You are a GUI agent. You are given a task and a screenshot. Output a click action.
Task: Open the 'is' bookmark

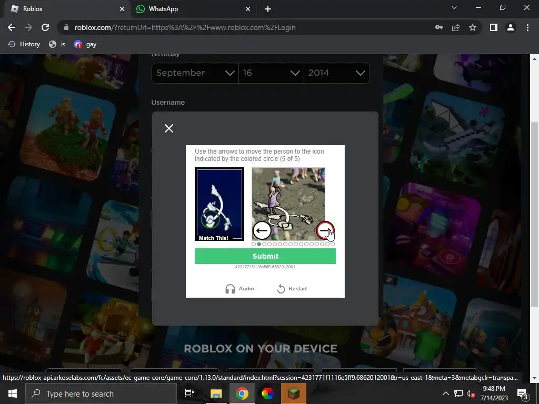(x=57, y=44)
